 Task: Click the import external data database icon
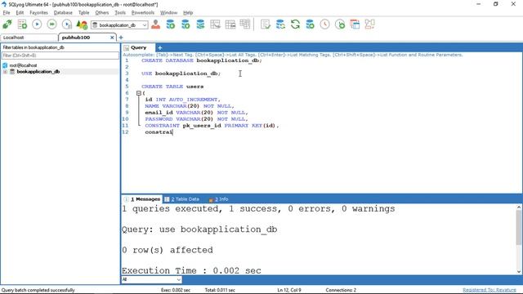(171, 24)
